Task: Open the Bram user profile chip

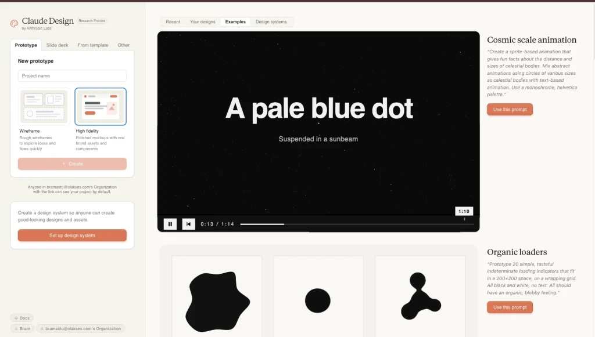Action: tap(21, 328)
